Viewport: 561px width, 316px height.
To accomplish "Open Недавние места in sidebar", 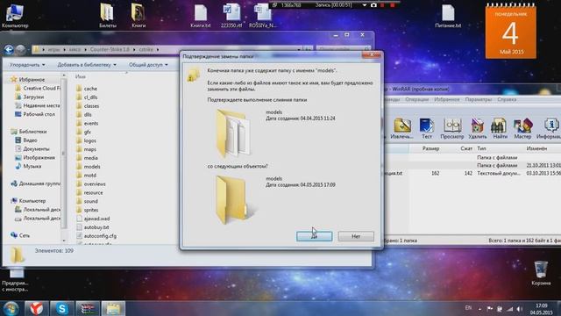I will pos(37,105).
